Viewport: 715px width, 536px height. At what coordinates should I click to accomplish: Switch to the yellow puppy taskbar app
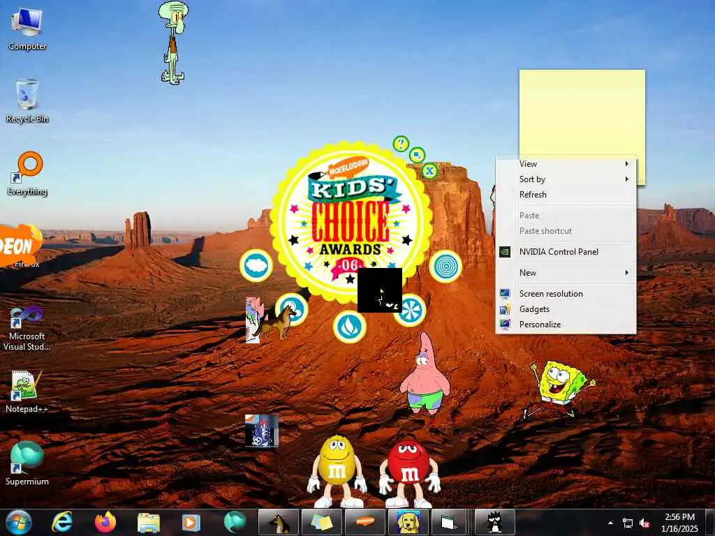pyautogui.click(x=408, y=522)
